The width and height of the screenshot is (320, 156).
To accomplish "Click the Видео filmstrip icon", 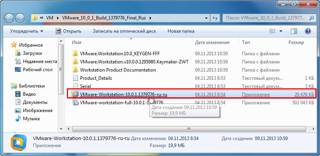I will click(x=18, y=94).
